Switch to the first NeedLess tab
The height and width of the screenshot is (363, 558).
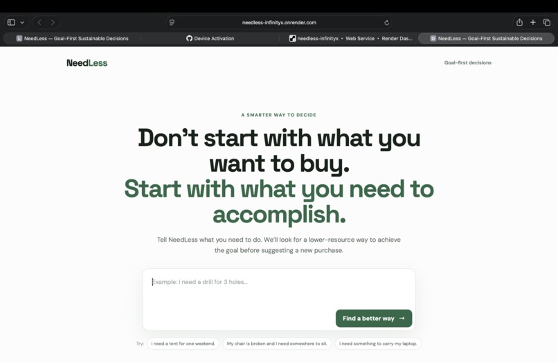click(72, 39)
